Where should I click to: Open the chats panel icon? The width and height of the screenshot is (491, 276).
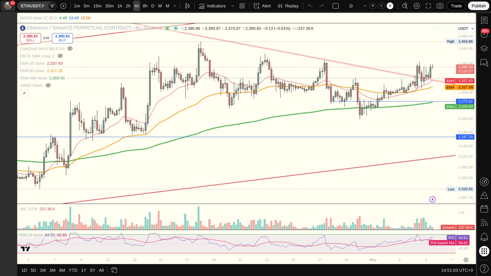(484, 63)
